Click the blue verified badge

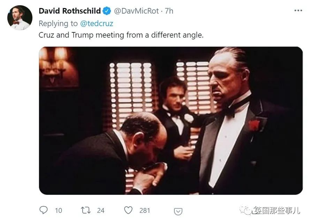tap(107, 11)
